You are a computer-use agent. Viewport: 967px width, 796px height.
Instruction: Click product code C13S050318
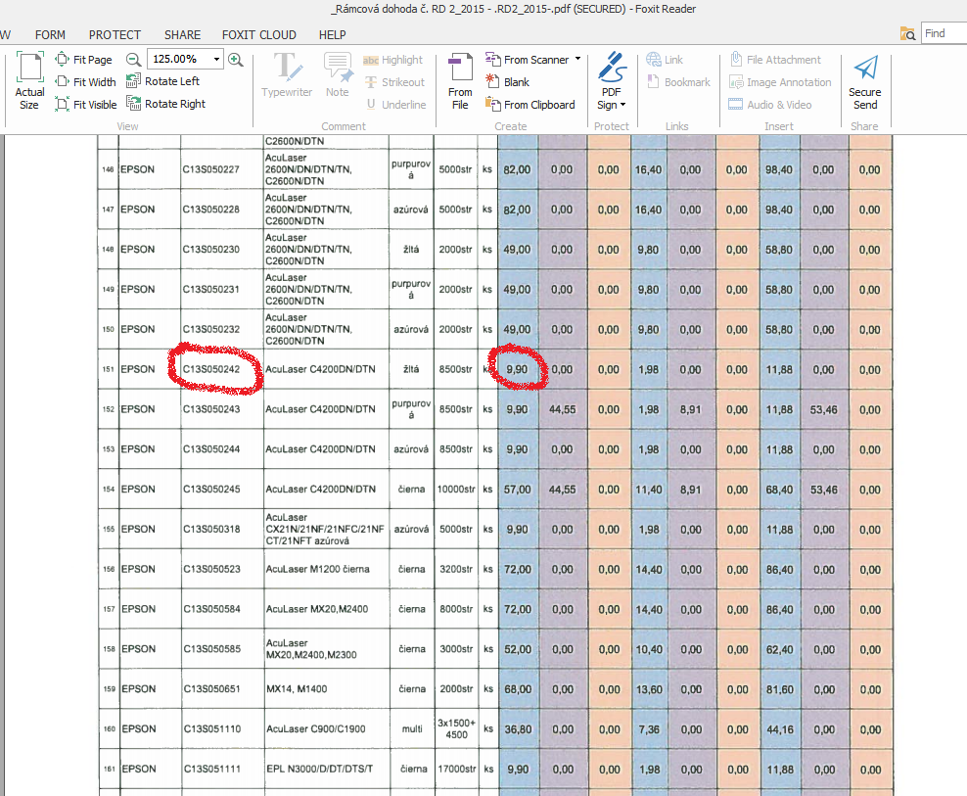pos(211,529)
